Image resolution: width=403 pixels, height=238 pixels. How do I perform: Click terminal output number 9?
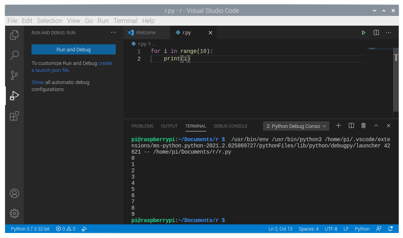[133, 214]
